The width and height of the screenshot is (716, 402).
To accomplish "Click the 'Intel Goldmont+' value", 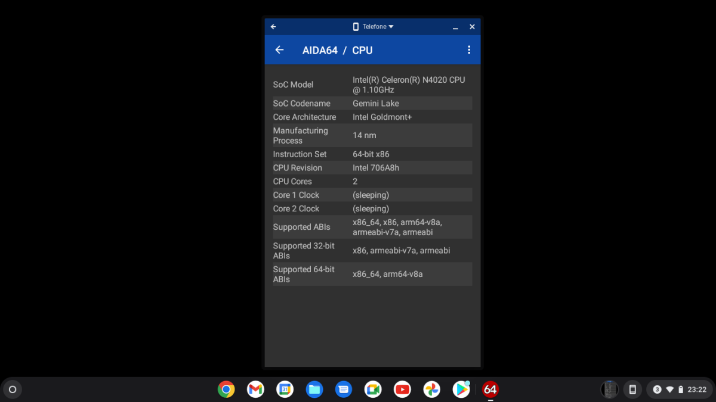I will click(382, 117).
